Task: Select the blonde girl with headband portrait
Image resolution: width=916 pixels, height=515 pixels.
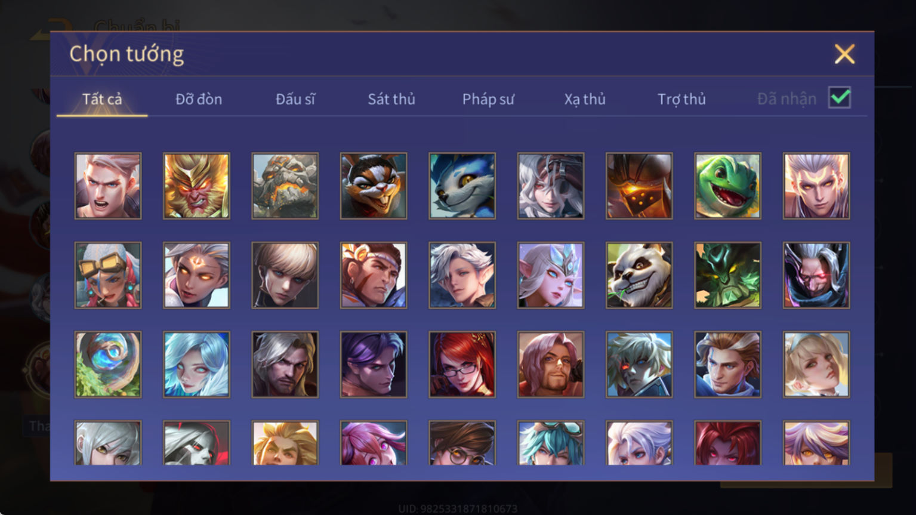Action: (816, 365)
